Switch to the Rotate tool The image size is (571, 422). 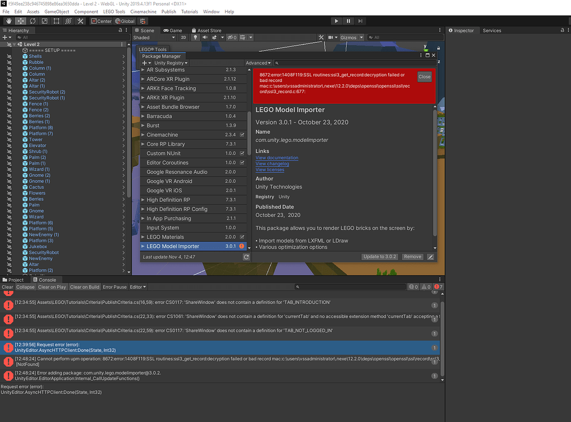(32, 21)
